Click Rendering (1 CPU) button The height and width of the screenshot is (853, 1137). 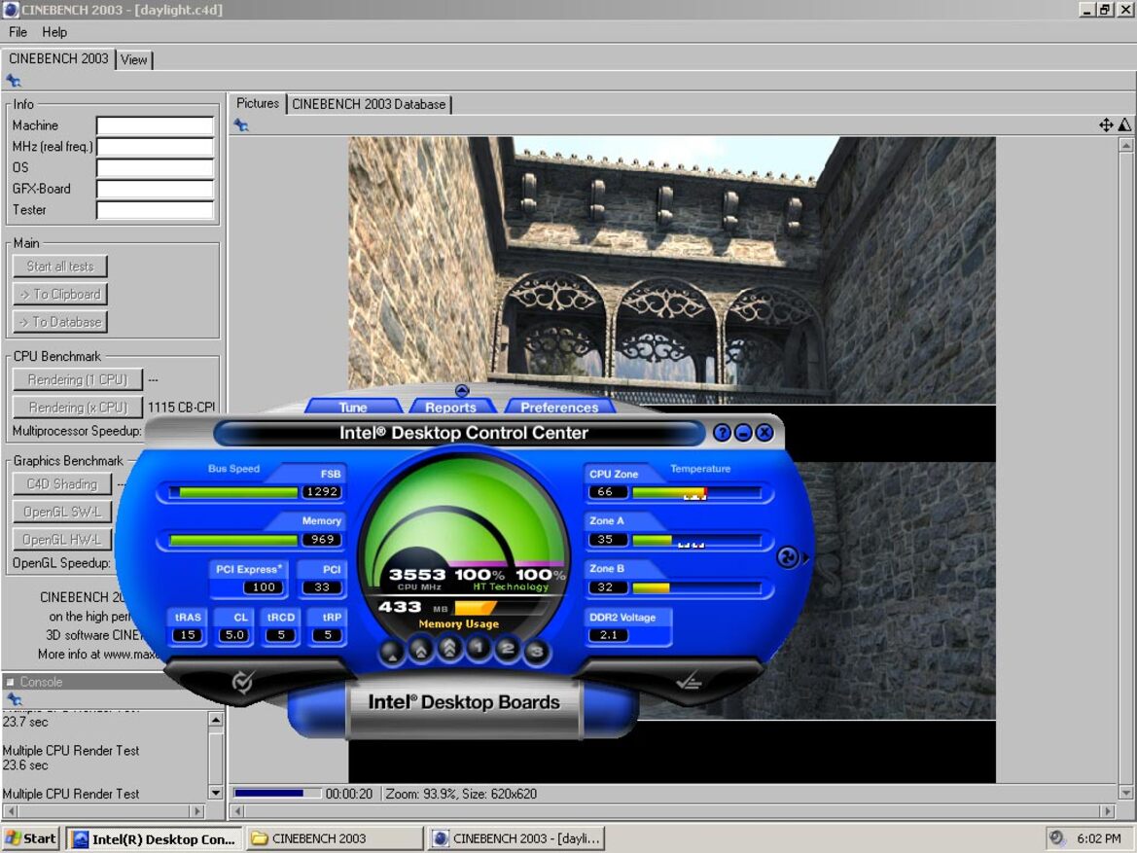[78, 379]
